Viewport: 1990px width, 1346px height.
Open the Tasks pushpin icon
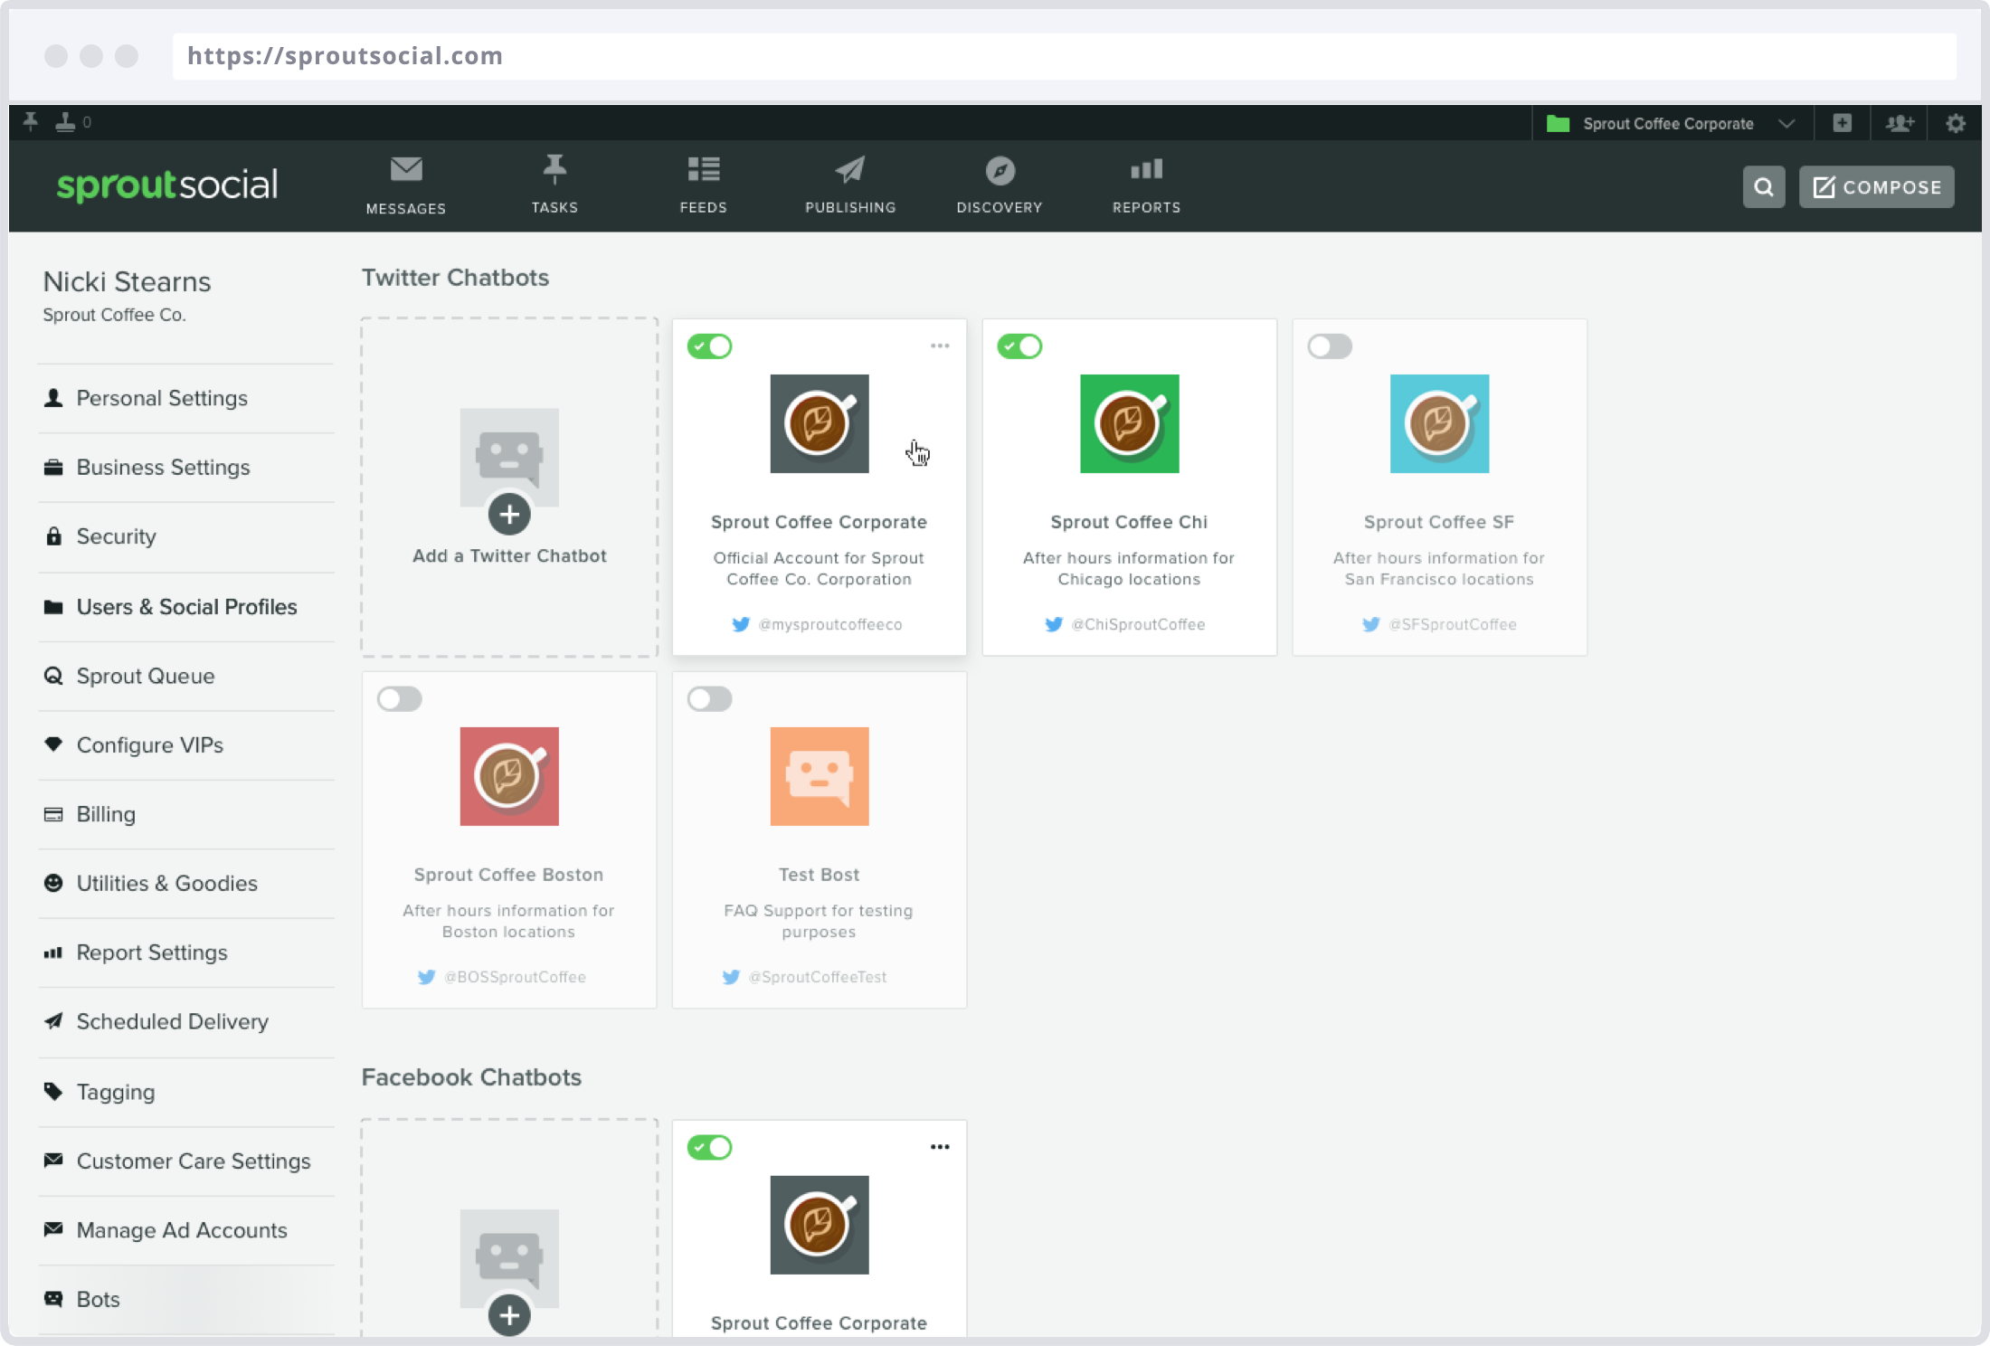pyautogui.click(x=554, y=169)
